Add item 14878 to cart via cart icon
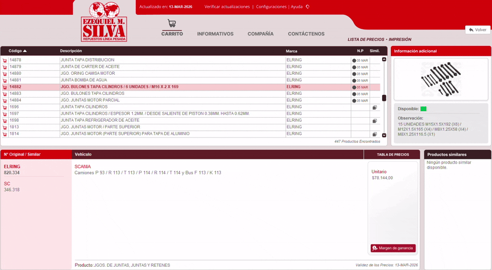The width and height of the screenshot is (492, 270). pyautogui.click(x=5, y=61)
